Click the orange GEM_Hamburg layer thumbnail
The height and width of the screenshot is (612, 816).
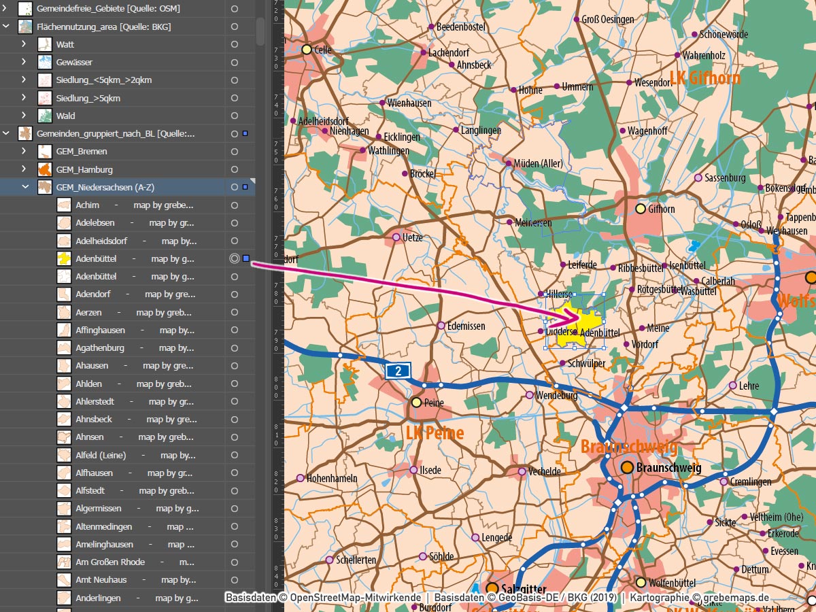tap(45, 169)
